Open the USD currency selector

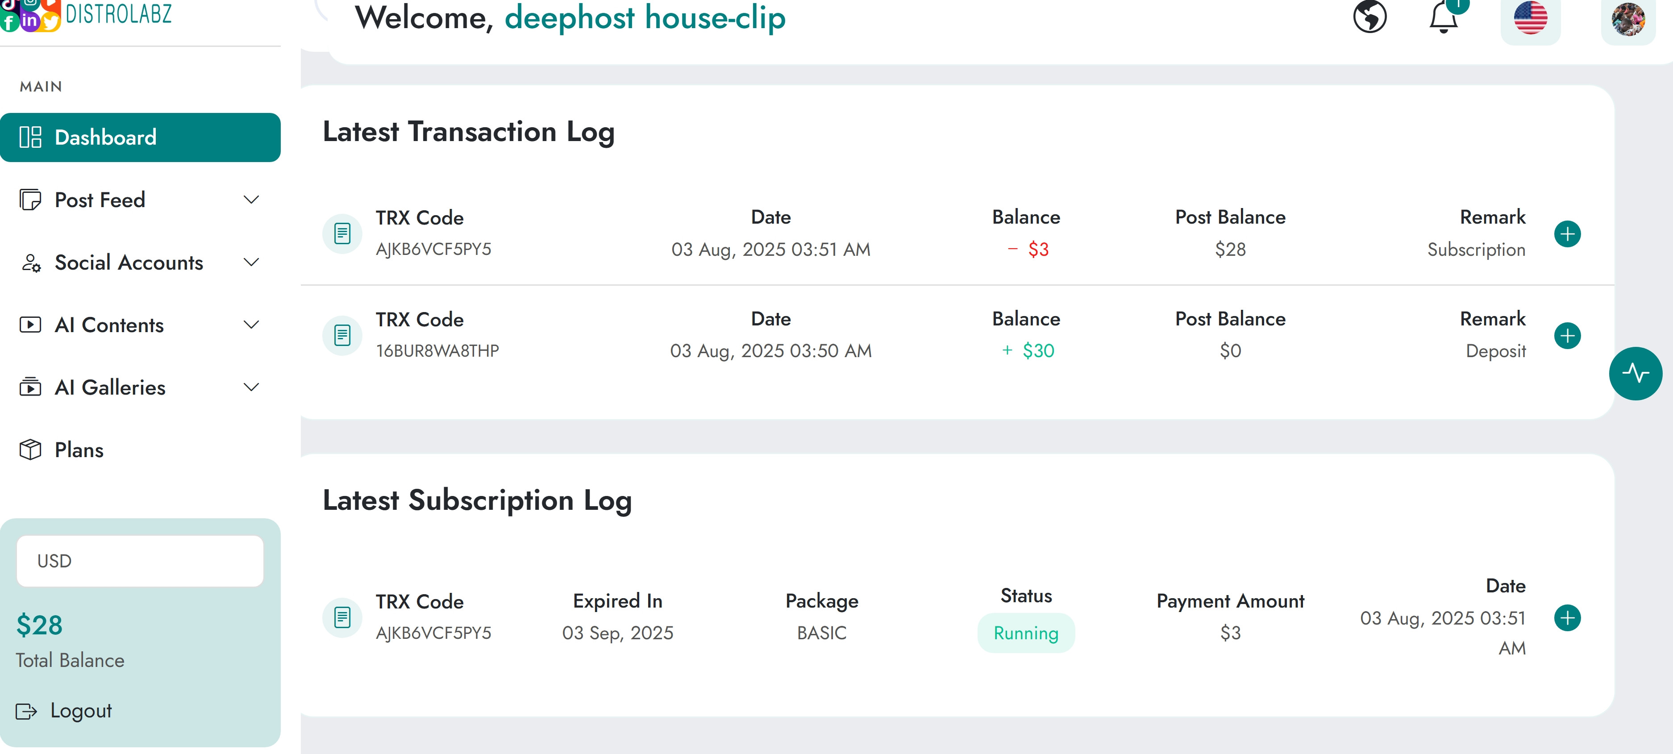tap(140, 561)
